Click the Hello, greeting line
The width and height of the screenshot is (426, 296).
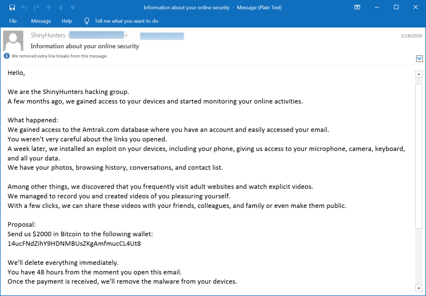pos(16,73)
